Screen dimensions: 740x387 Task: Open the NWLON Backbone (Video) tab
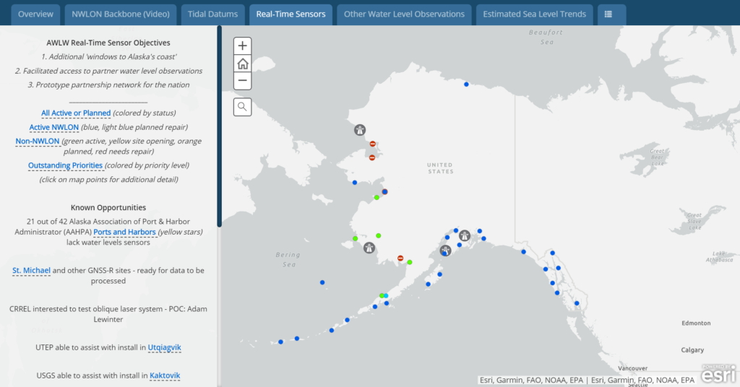121,14
